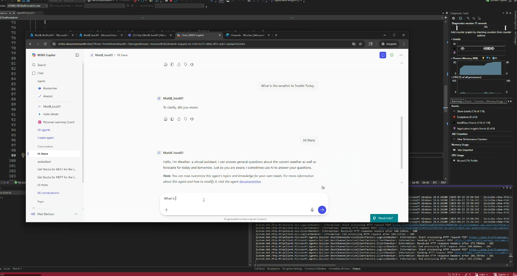This screenshot has width=517, height=276.
Task: Click the 'documentation' link in the agent reply
Action: (250, 182)
